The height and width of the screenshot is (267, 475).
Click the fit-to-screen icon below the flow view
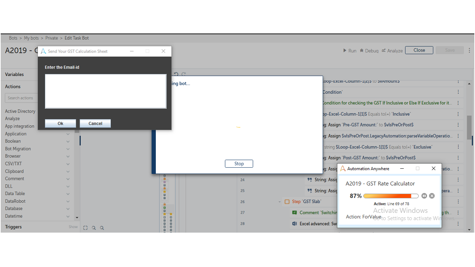click(x=85, y=228)
